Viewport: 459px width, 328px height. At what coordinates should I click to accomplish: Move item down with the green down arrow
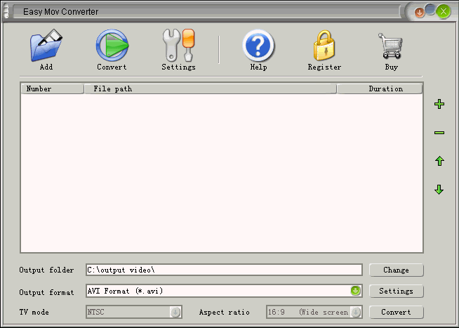click(x=439, y=190)
